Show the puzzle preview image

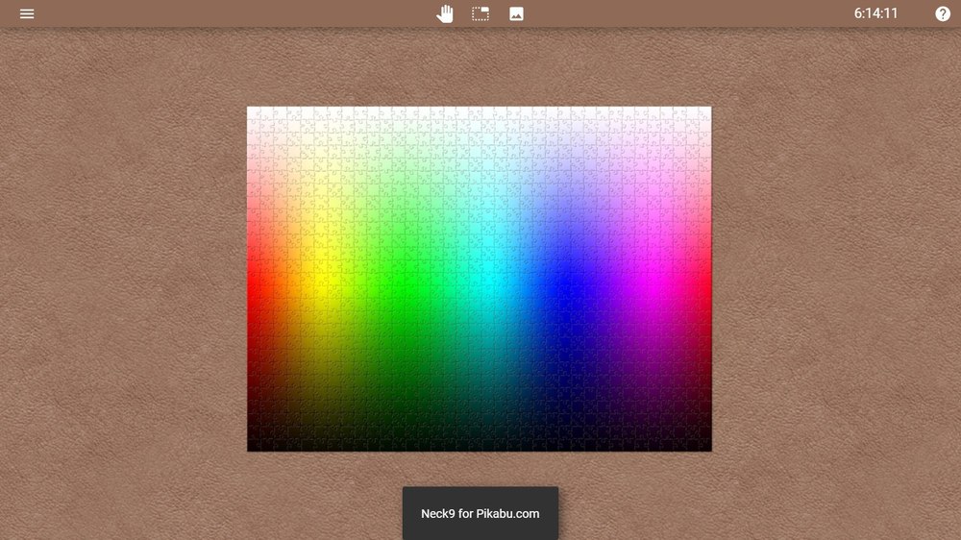517,13
